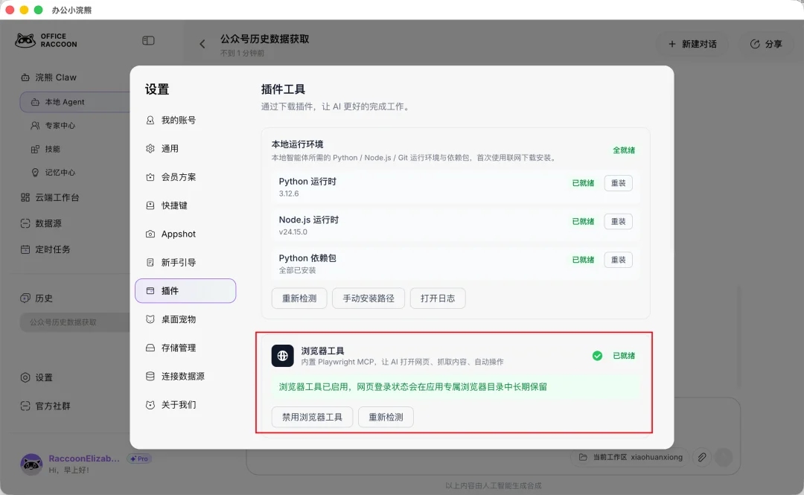Click 禁用浏览器工具 button

coord(312,417)
